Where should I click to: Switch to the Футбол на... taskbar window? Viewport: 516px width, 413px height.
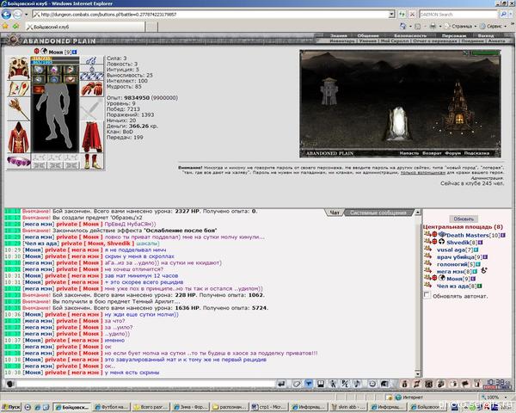[112, 407]
